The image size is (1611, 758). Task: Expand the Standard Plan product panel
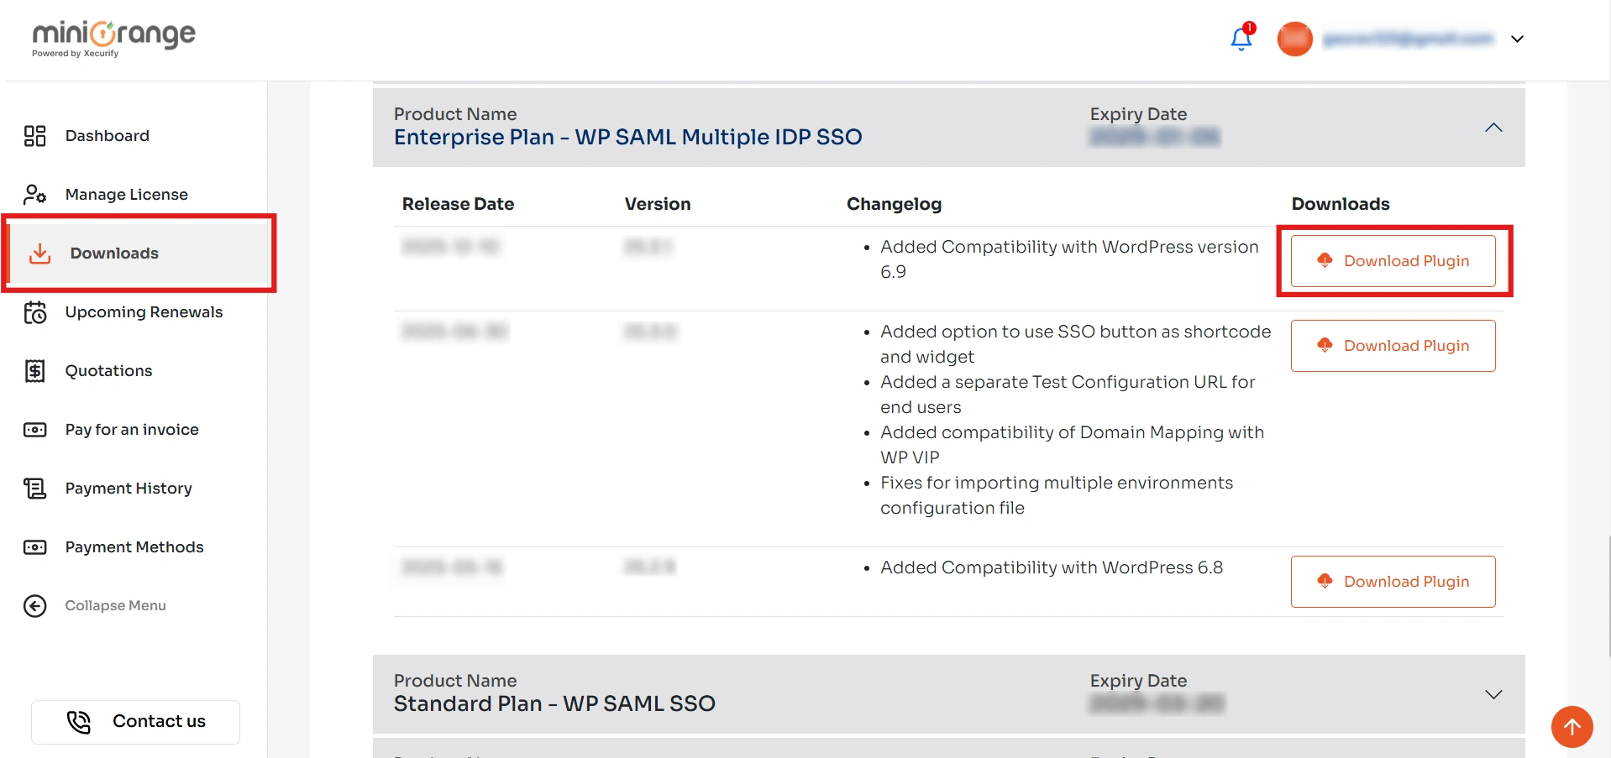1494,694
